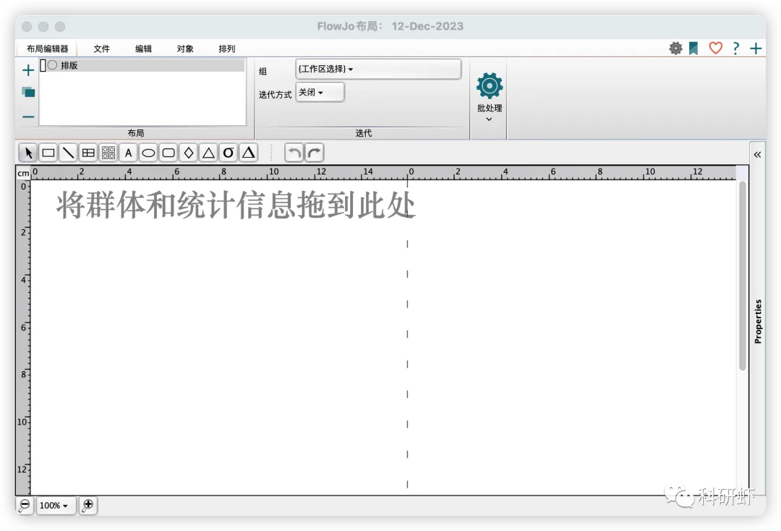Open the 100% zoom level dropdown
The image size is (781, 531).
point(55,505)
